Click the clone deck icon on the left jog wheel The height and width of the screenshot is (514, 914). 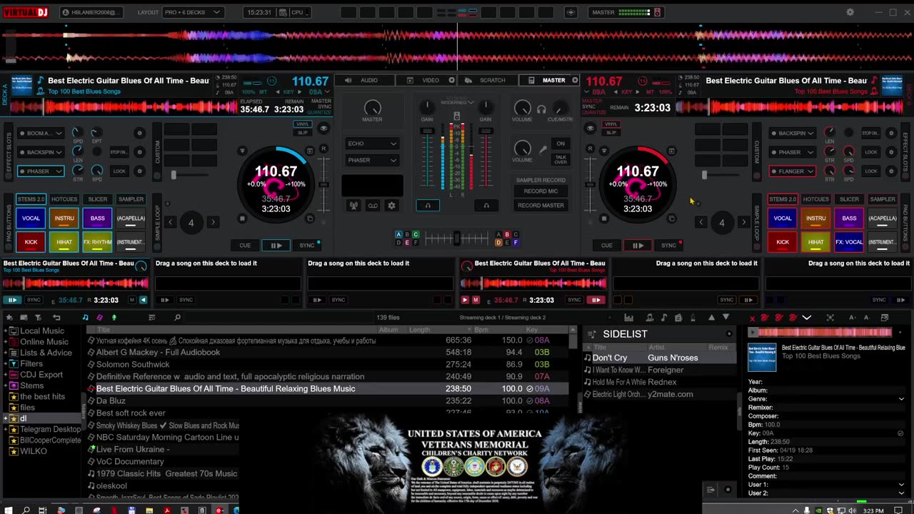point(309,218)
